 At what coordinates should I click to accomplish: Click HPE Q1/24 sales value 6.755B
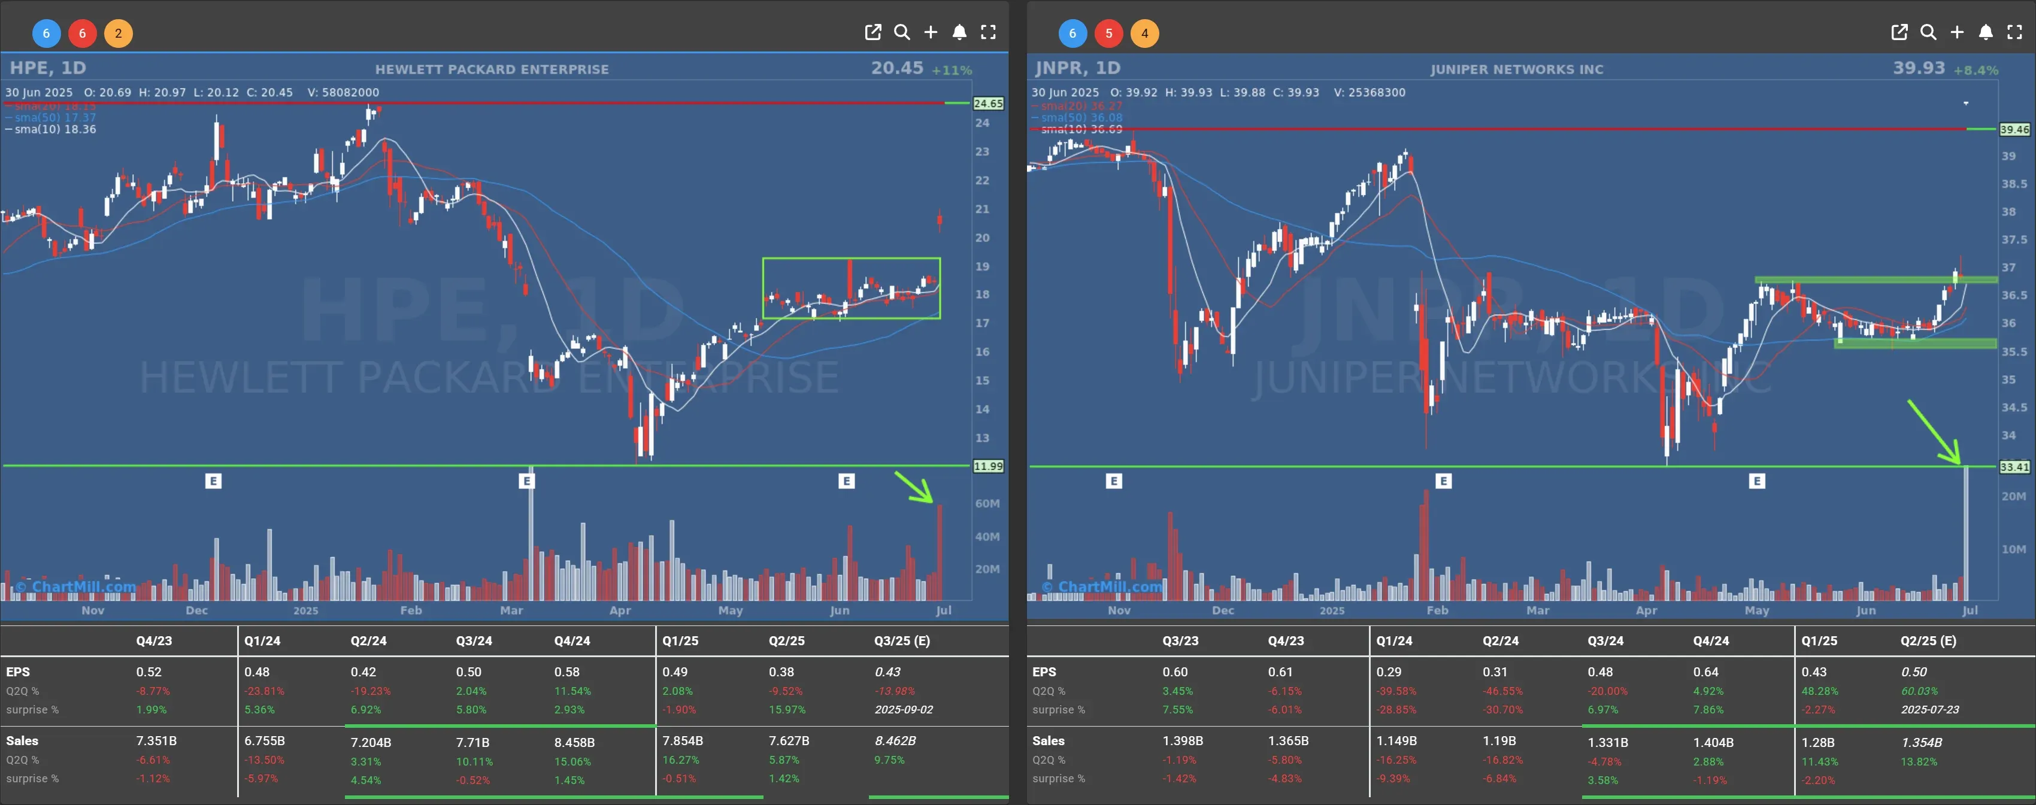pos(264,741)
